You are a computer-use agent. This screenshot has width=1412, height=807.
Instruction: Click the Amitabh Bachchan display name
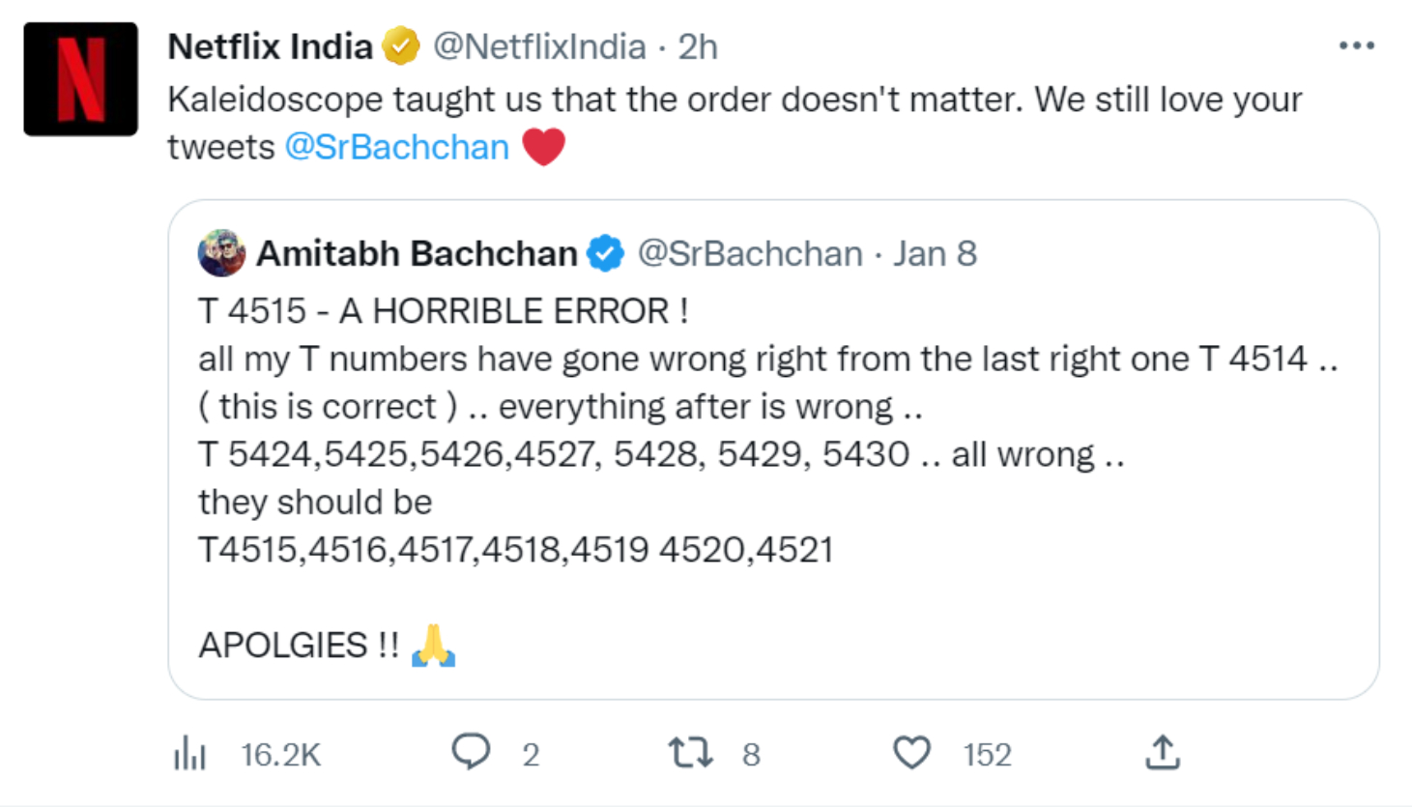pyautogui.click(x=417, y=253)
